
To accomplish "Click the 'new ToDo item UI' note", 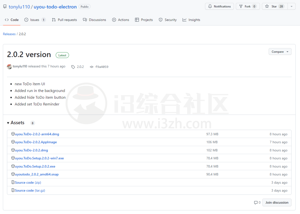I will (30, 84).
